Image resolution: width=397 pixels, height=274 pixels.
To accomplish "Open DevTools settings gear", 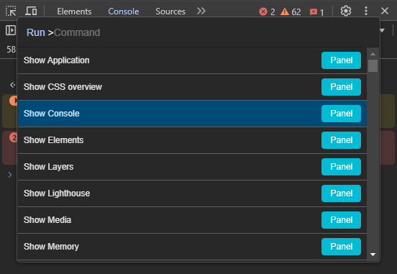I will pyautogui.click(x=346, y=11).
